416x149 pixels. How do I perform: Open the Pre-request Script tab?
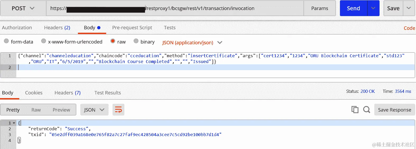132,28
